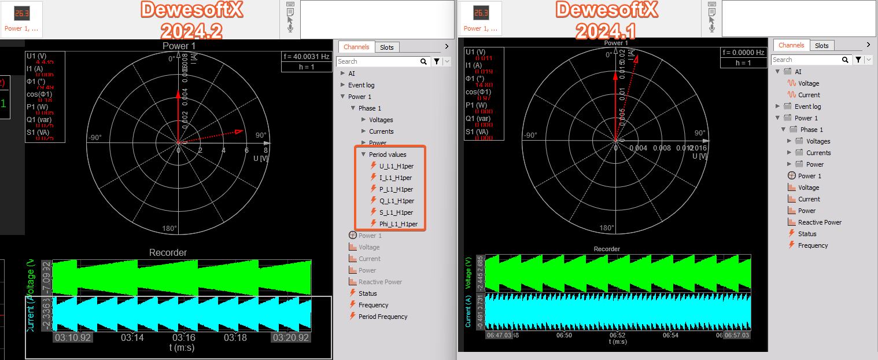Image resolution: width=878 pixels, height=360 pixels.
Task: Collapse the Period values group
Action: [x=363, y=155]
